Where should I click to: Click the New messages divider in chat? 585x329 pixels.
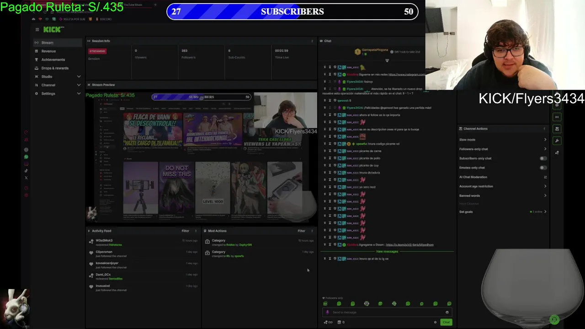(x=387, y=251)
